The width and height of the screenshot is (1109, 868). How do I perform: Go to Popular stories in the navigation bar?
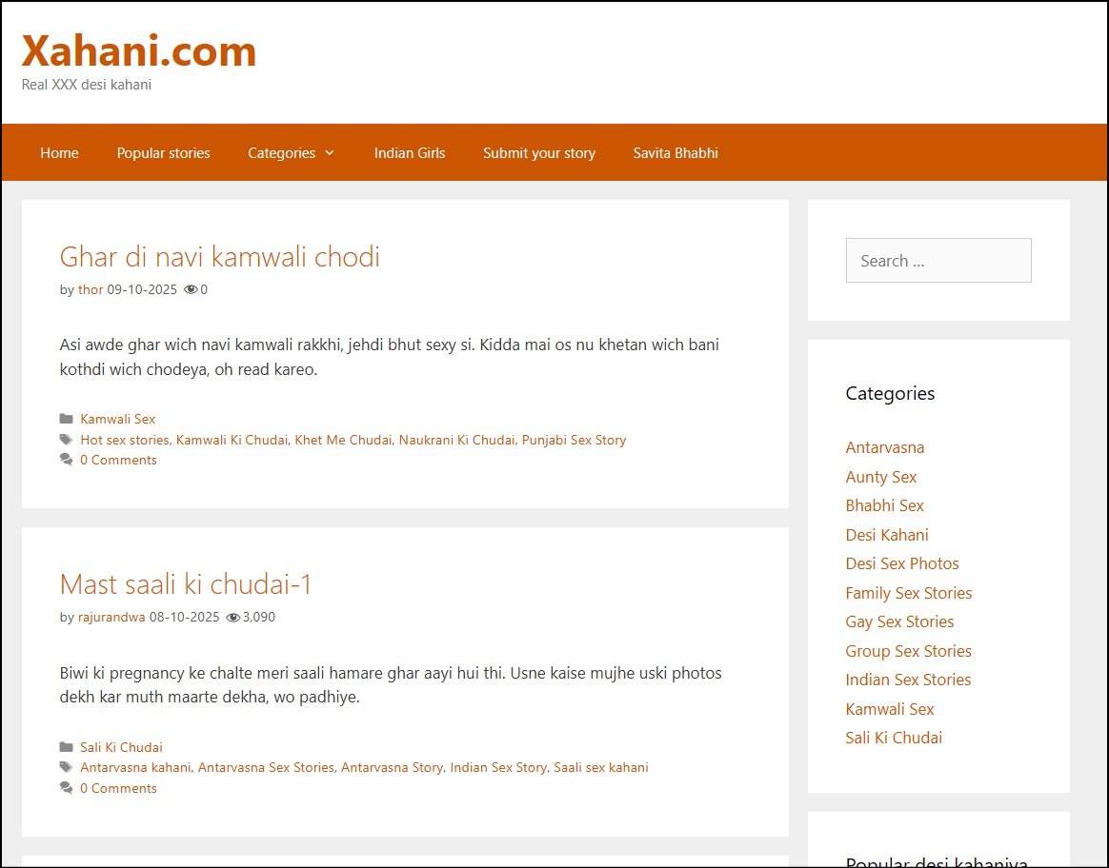pos(163,152)
